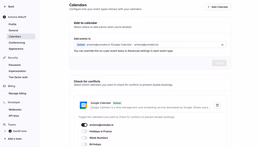Open the Add events to dropdown

coord(150,45)
